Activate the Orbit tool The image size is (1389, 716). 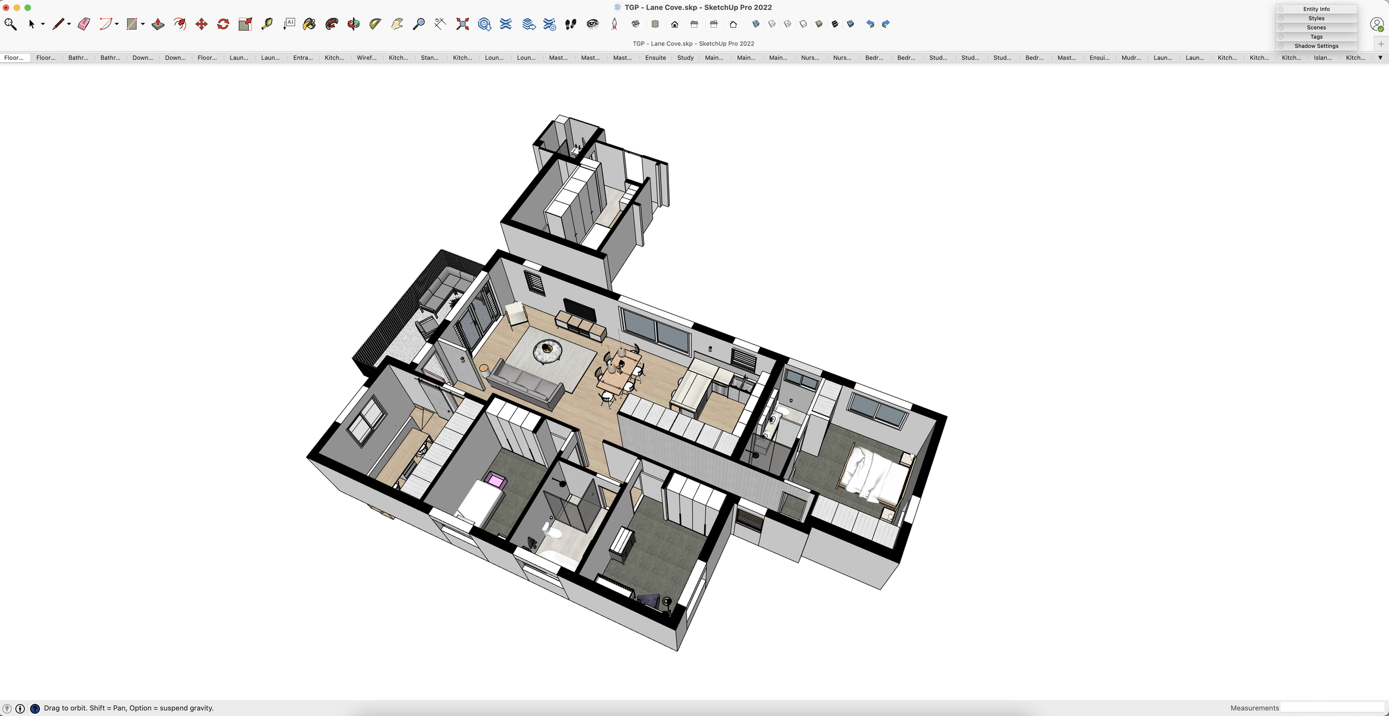tap(353, 24)
